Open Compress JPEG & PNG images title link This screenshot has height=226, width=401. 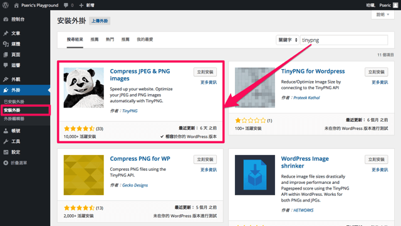140,75
